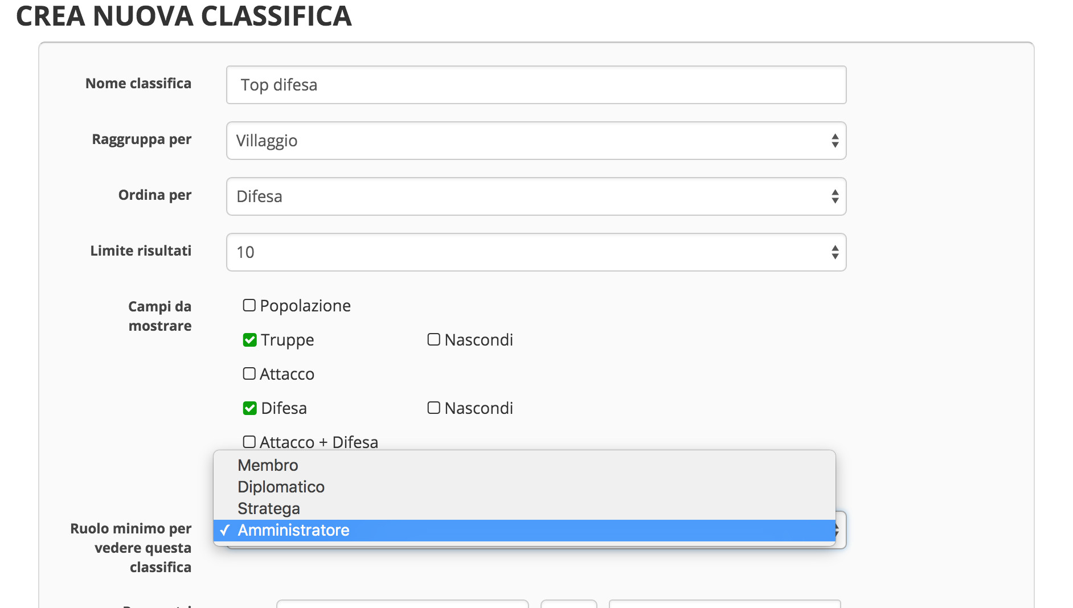Tick the Attacco + Difesa checkbox
This screenshot has height=608, width=1073.
point(249,442)
